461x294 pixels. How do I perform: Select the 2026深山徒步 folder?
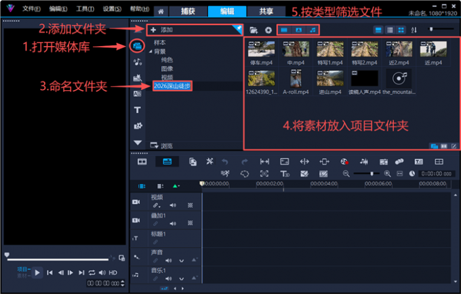(x=172, y=86)
